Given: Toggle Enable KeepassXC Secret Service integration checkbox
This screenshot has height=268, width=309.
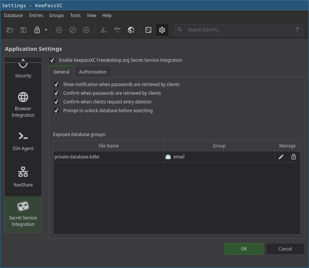Looking at the screenshot, I should 52,60.
